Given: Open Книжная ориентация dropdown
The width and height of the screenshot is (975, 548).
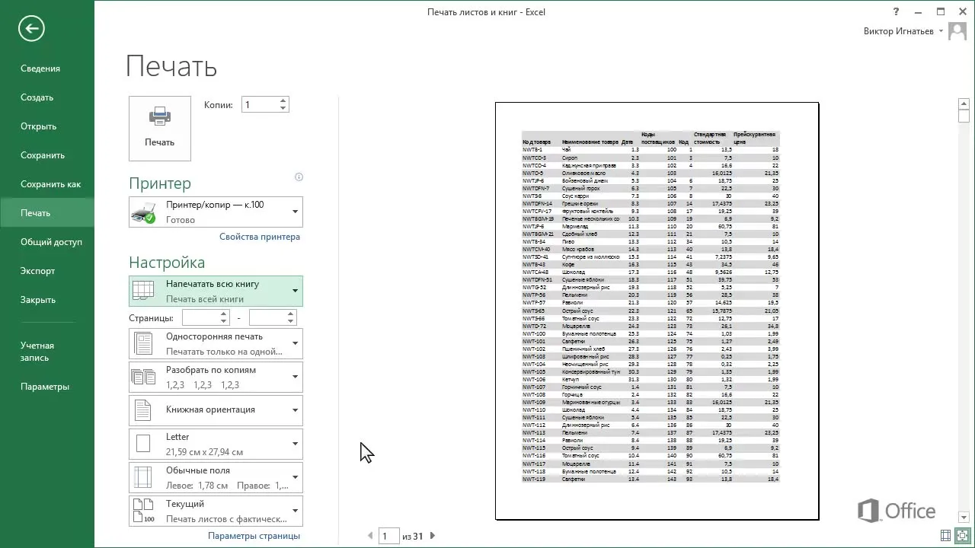Looking at the screenshot, I should 216,410.
